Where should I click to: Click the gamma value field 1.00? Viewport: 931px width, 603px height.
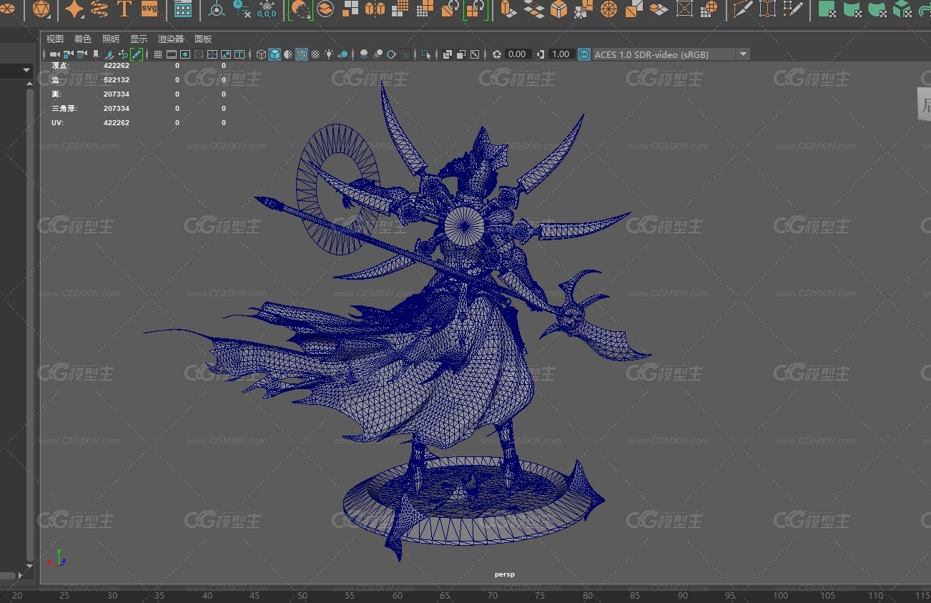[561, 54]
